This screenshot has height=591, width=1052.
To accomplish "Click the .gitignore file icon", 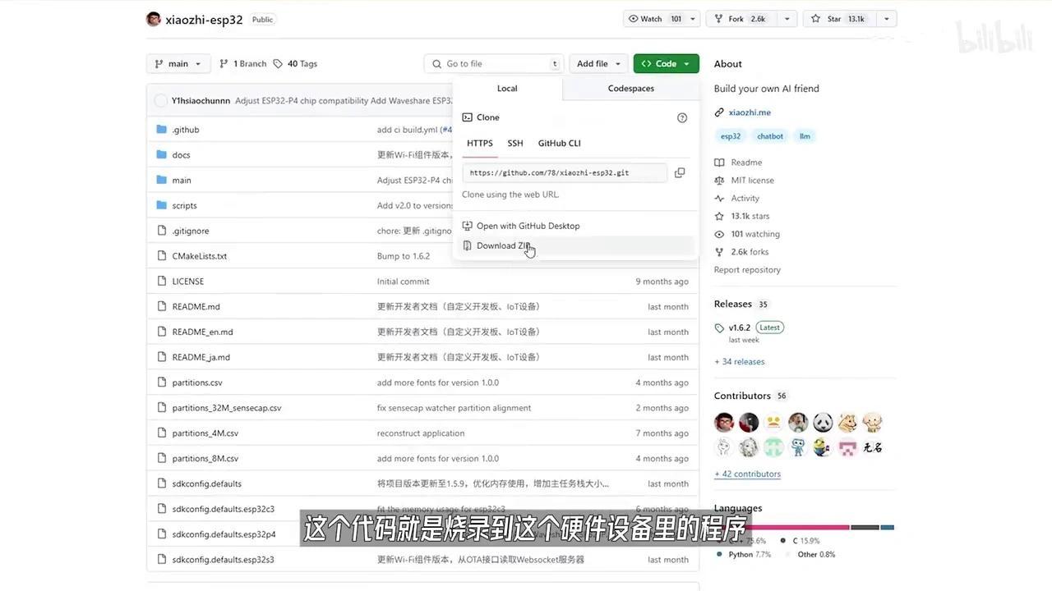I will tap(161, 231).
